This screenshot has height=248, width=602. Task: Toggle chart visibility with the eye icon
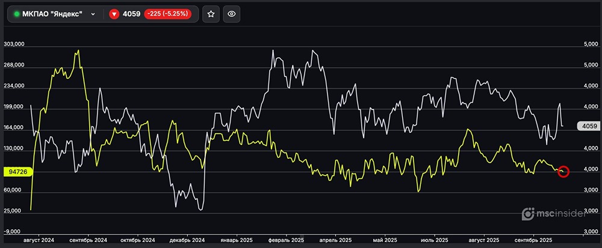tap(232, 14)
